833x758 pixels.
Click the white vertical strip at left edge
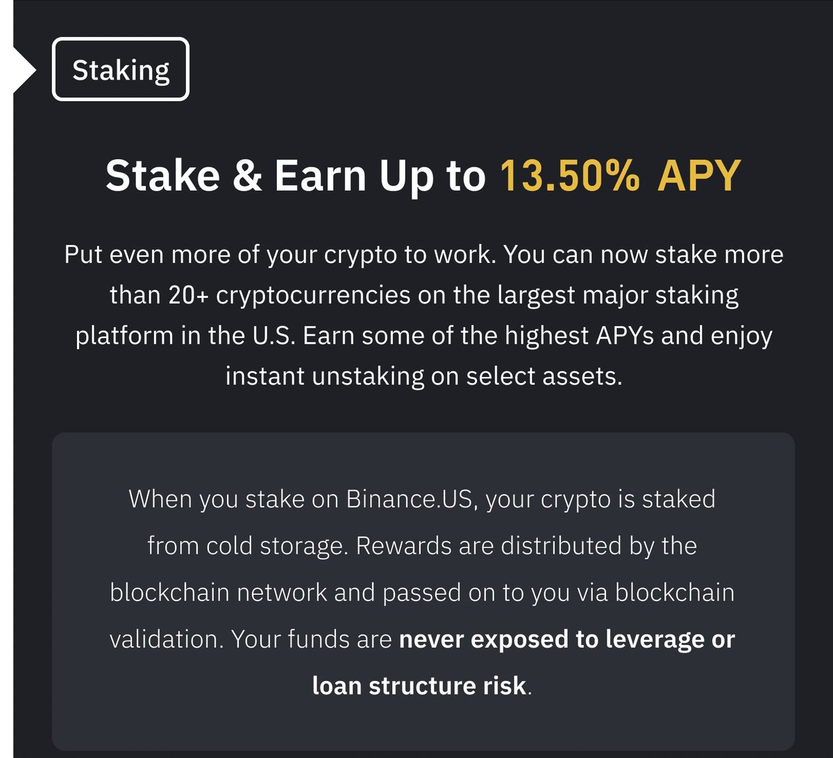(x=6, y=379)
